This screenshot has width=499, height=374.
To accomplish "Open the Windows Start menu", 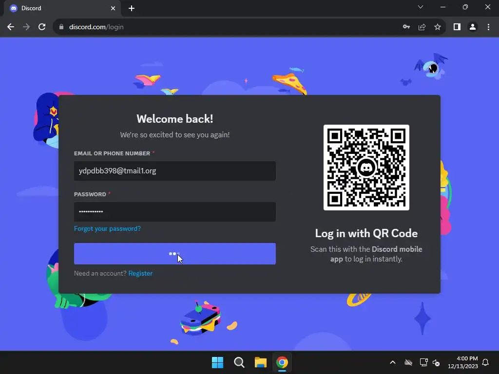I will [x=217, y=362].
